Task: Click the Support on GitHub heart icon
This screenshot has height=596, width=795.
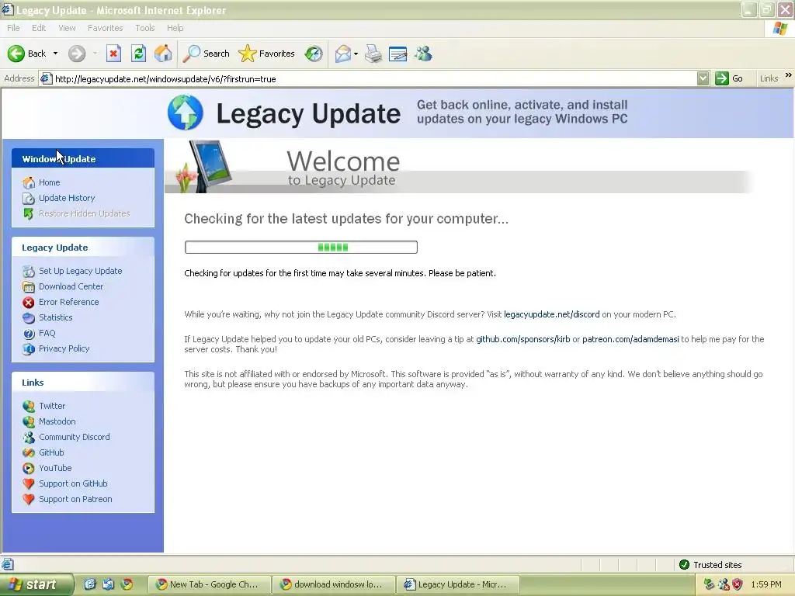Action: tap(29, 483)
